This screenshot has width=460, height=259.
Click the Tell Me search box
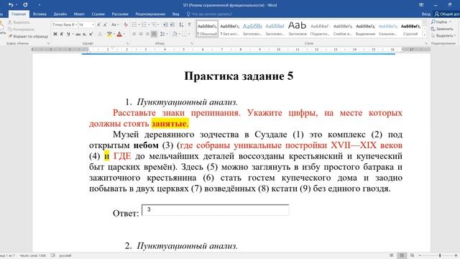pos(209,14)
